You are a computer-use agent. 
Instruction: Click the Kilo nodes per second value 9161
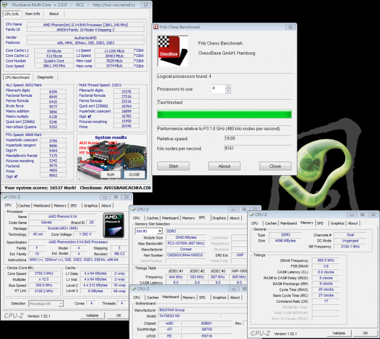[x=258, y=148]
